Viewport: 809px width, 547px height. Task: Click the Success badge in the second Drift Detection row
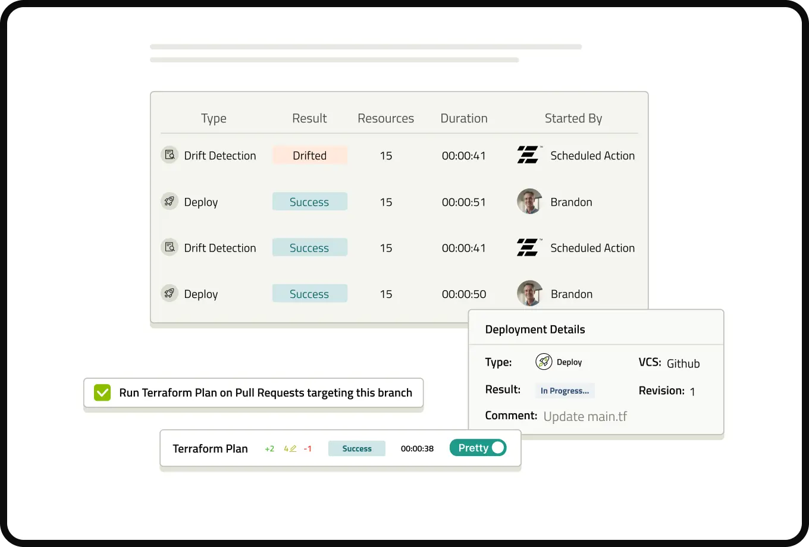tap(310, 247)
